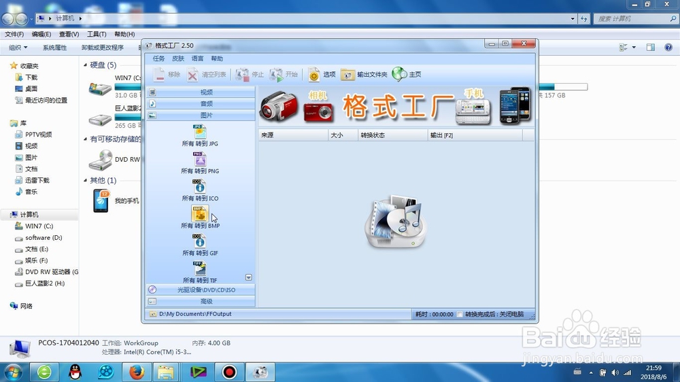
Task: Click the red camcorder banner icon
Action: 279,106
